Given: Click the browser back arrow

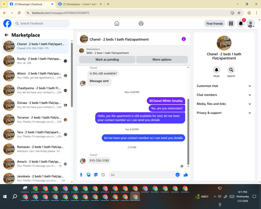Looking at the screenshot, I should tap(5, 13).
